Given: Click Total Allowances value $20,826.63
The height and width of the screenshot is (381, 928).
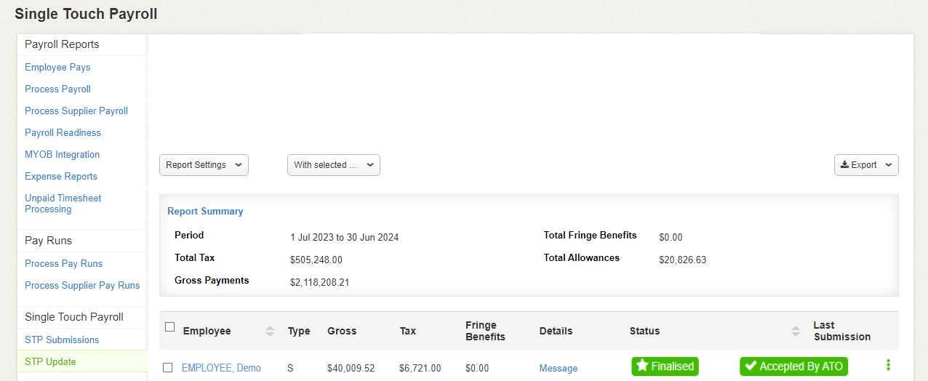Looking at the screenshot, I should [683, 260].
